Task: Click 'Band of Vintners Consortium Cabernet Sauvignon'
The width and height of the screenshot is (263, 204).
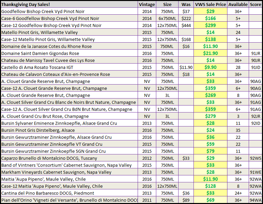Action: pyautogui.click(x=66, y=165)
